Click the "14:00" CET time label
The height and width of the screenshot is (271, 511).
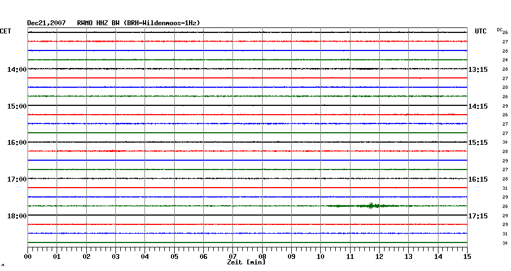pyautogui.click(x=17, y=70)
